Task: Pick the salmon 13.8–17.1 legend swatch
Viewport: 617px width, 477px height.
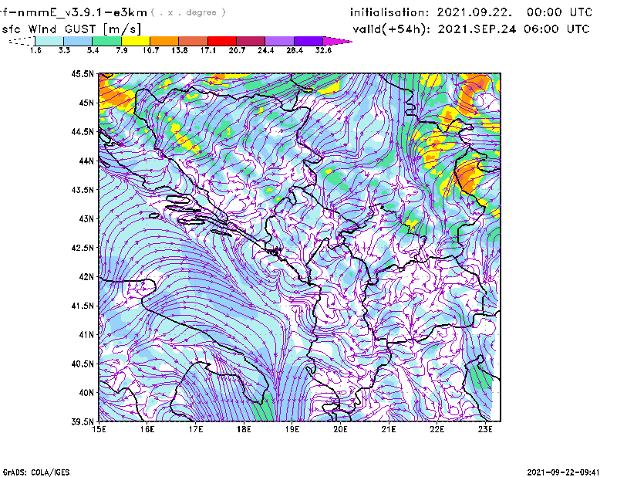Action: pos(194,41)
